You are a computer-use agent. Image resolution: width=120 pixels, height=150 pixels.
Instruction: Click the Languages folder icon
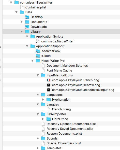pos(43,95)
